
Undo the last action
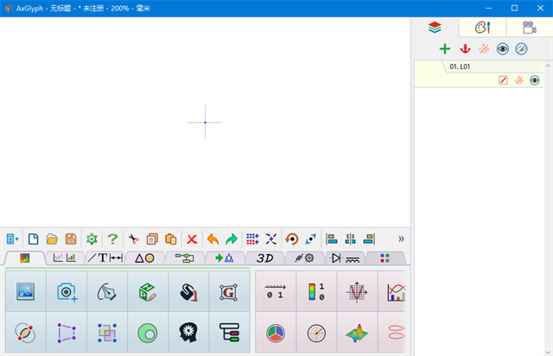213,238
